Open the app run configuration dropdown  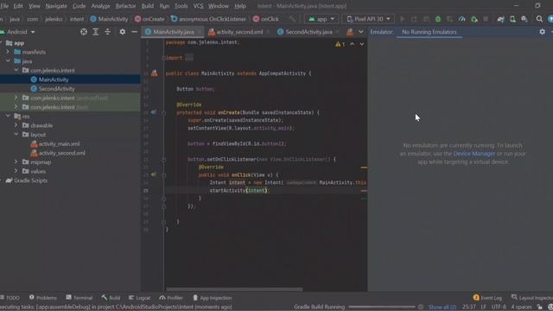321,19
